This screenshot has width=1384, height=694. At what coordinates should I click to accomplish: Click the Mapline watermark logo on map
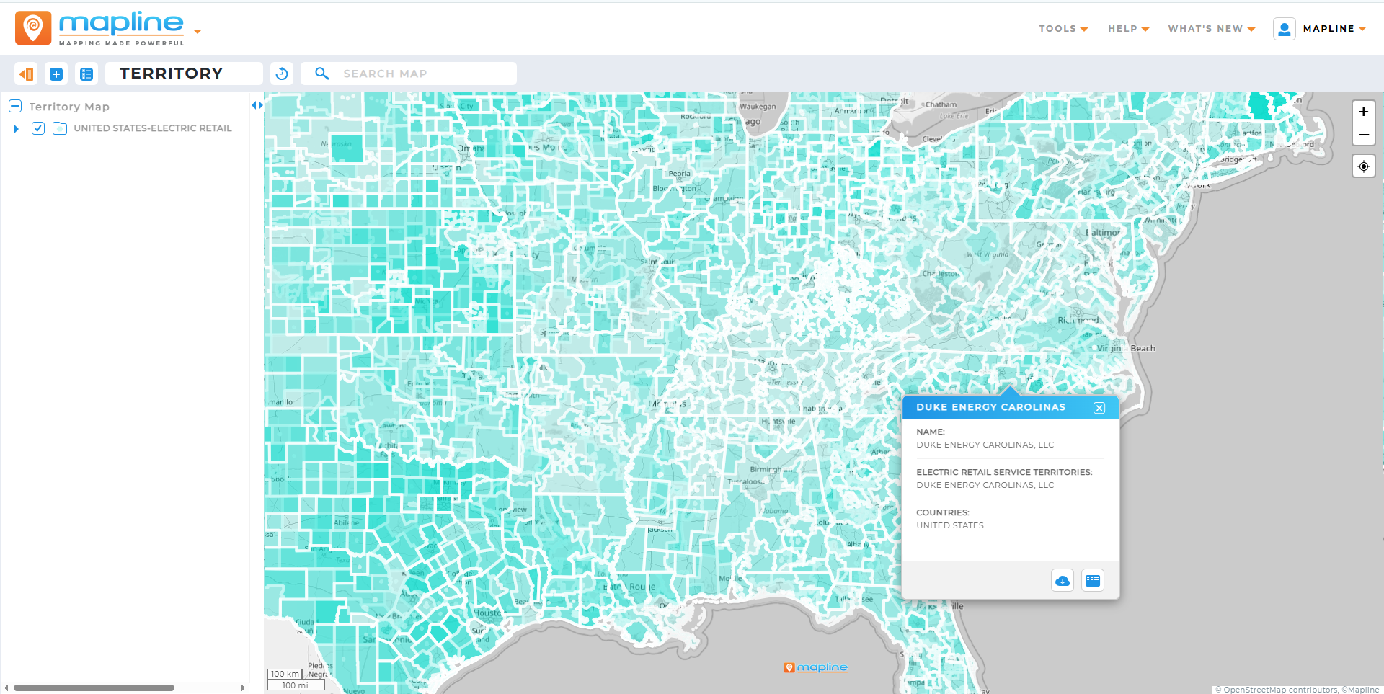(x=815, y=667)
